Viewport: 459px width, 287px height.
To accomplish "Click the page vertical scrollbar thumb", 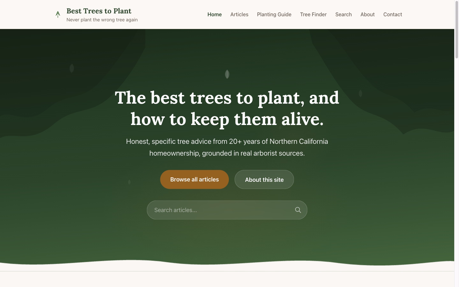I will point(457,30).
